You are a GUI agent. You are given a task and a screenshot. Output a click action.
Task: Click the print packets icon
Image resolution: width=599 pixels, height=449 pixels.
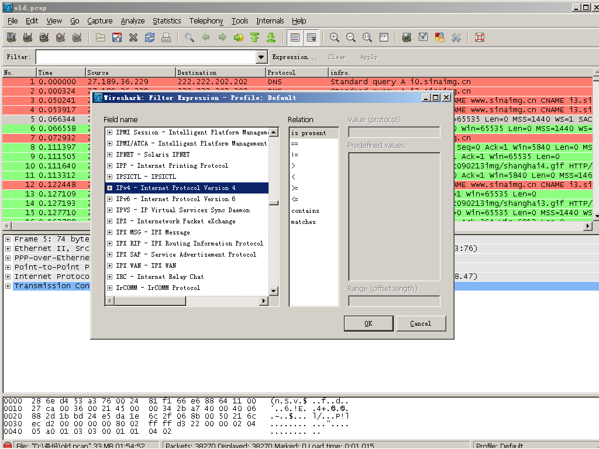pyautogui.click(x=166, y=37)
